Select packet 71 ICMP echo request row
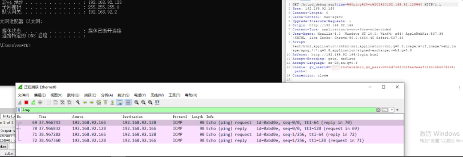This screenshot has width=463, height=157. pyautogui.click(x=210, y=135)
